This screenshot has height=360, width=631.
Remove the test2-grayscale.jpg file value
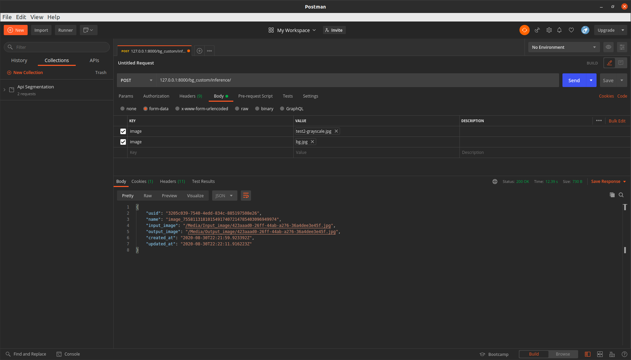(x=336, y=131)
